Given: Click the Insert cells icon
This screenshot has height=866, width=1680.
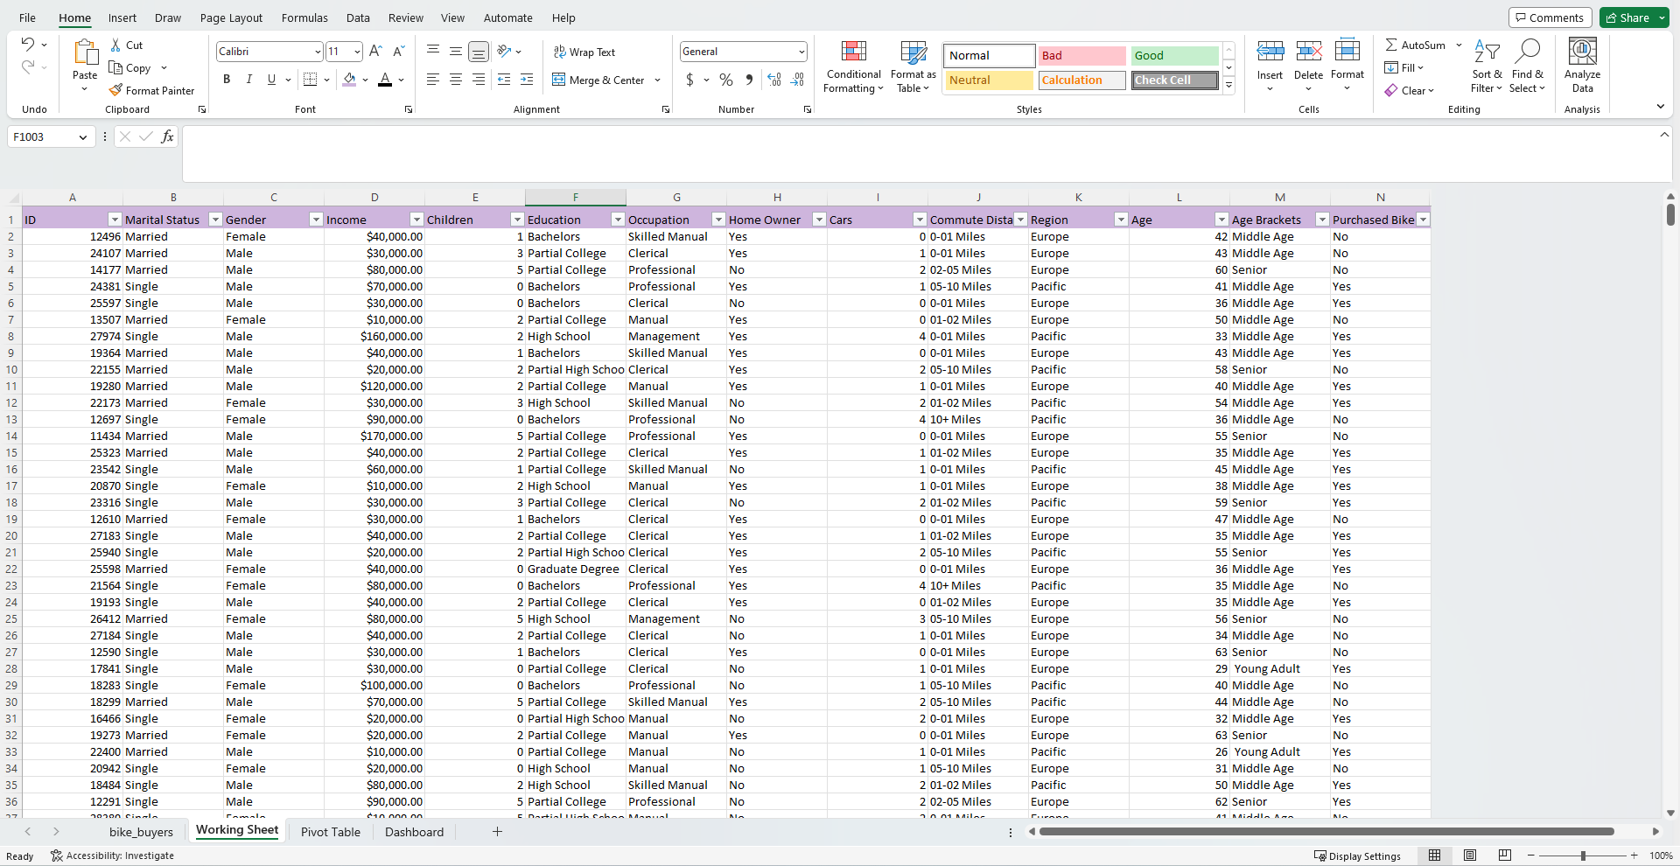Looking at the screenshot, I should tap(1270, 52).
